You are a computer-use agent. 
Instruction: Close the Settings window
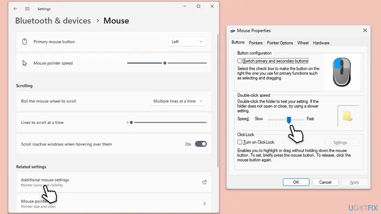[212, 6]
